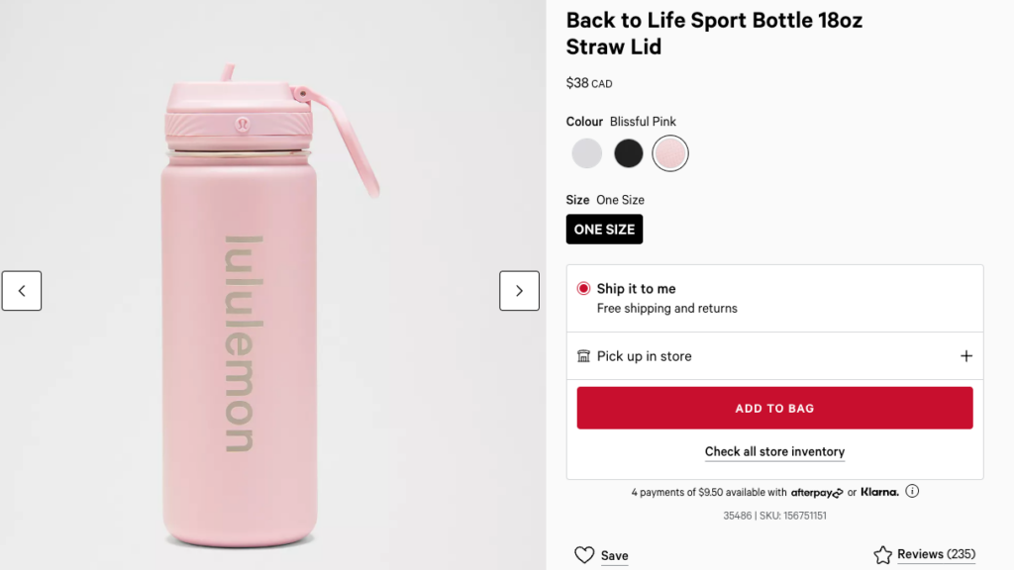Open the info icon beside Klarna
This screenshot has height=570, width=1014.
click(x=911, y=491)
